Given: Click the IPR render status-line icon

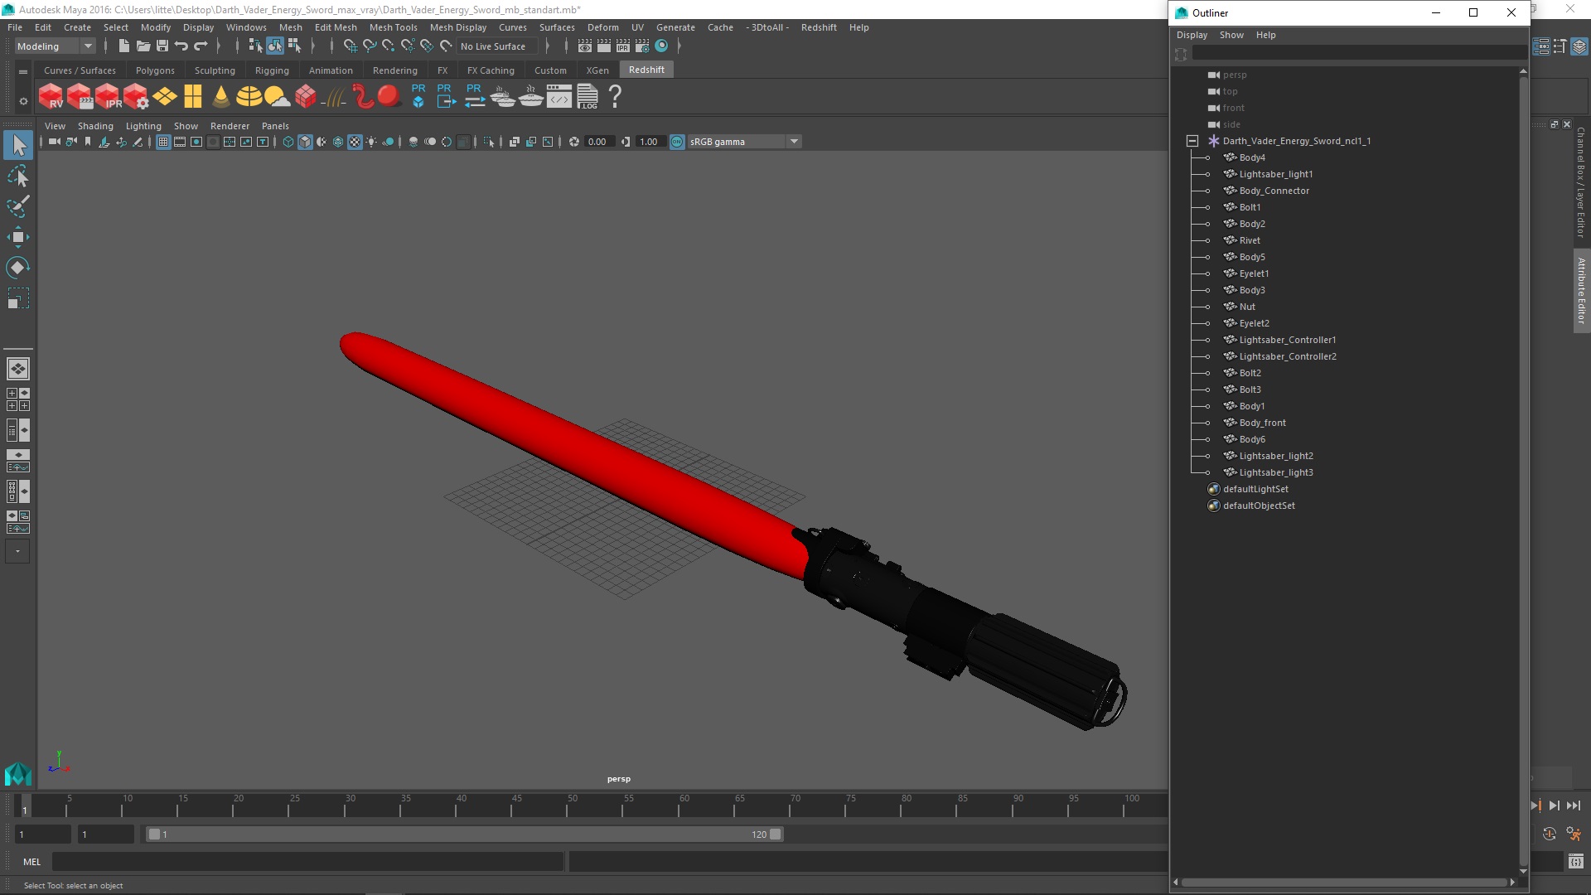Looking at the screenshot, I should click(622, 46).
